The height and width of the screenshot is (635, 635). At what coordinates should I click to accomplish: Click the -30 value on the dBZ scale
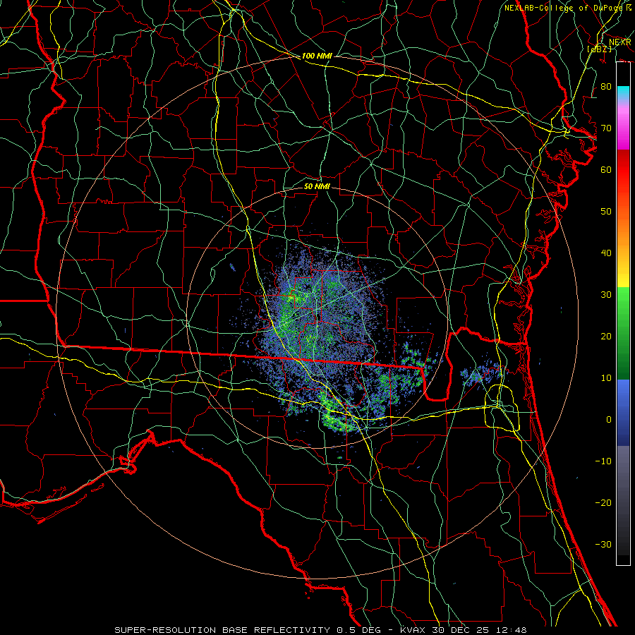[603, 544]
